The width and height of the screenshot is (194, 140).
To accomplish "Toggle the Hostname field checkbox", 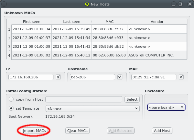I will [x=120, y=77].
